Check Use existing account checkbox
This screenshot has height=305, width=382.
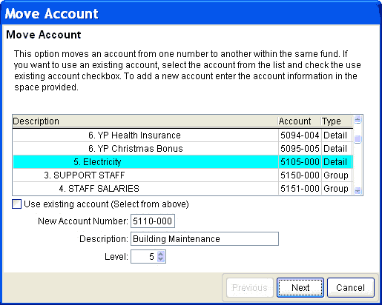(x=16, y=204)
